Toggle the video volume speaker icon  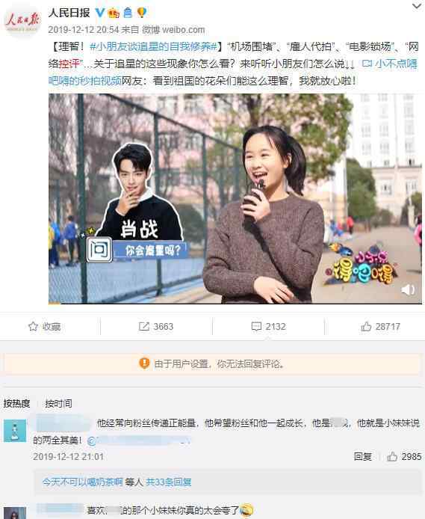[408, 289]
